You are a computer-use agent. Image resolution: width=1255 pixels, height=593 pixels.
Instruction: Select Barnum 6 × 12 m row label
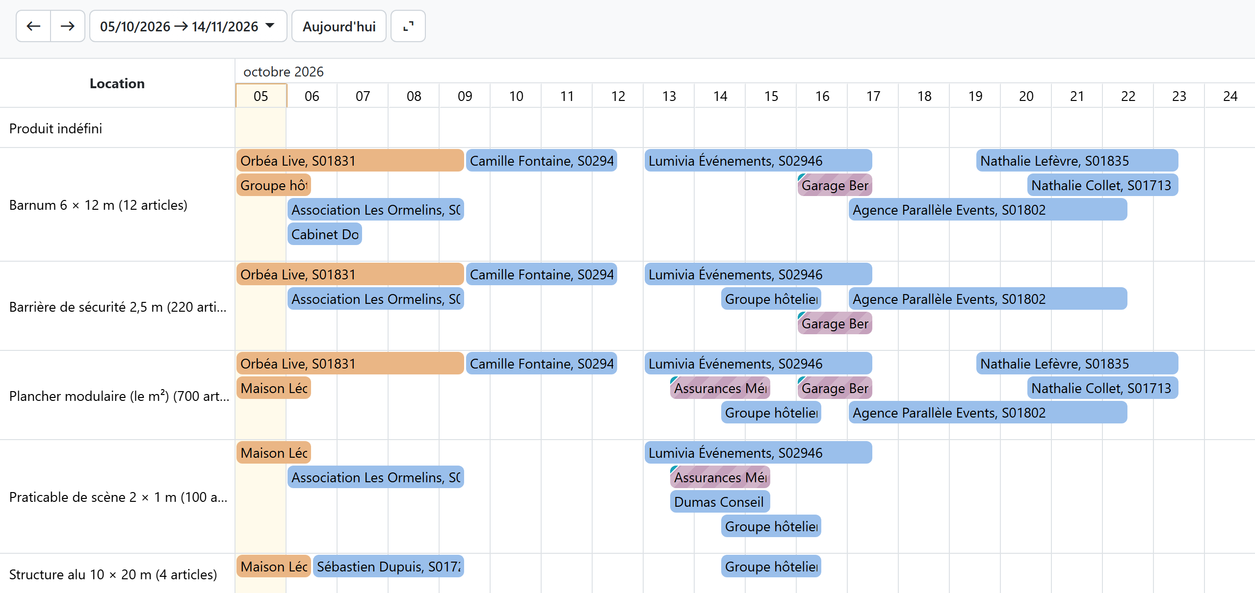coord(98,205)
